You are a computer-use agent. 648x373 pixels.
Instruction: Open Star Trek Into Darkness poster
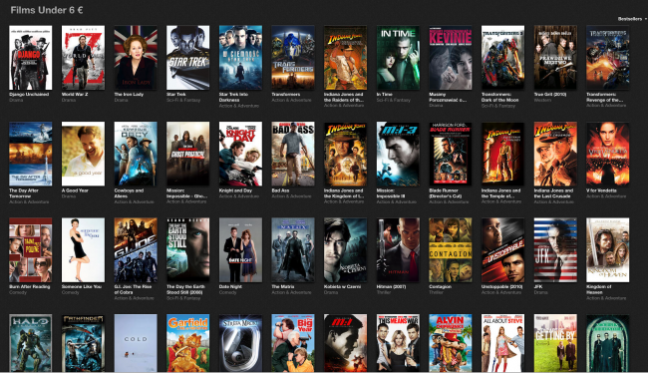point(240,58)
